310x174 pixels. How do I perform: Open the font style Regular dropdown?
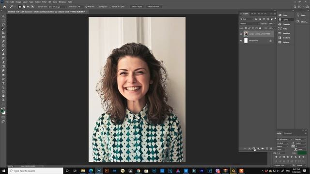[x=300, y=139]
